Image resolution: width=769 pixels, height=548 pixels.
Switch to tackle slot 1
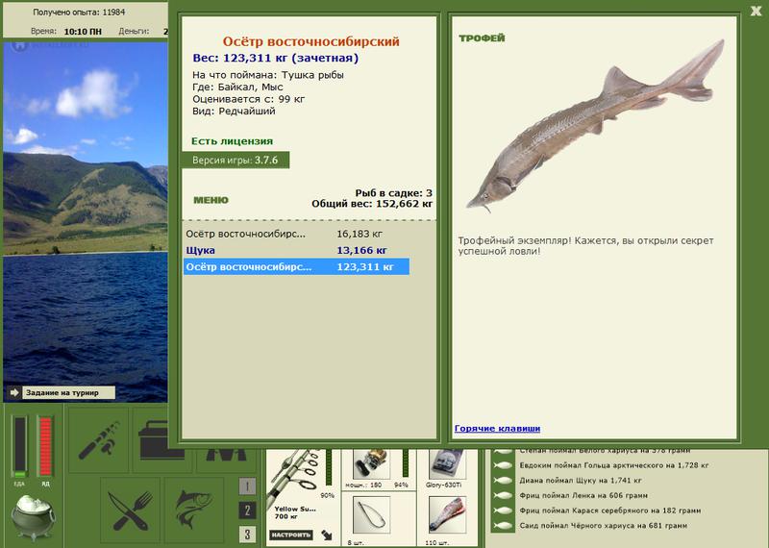247,486
